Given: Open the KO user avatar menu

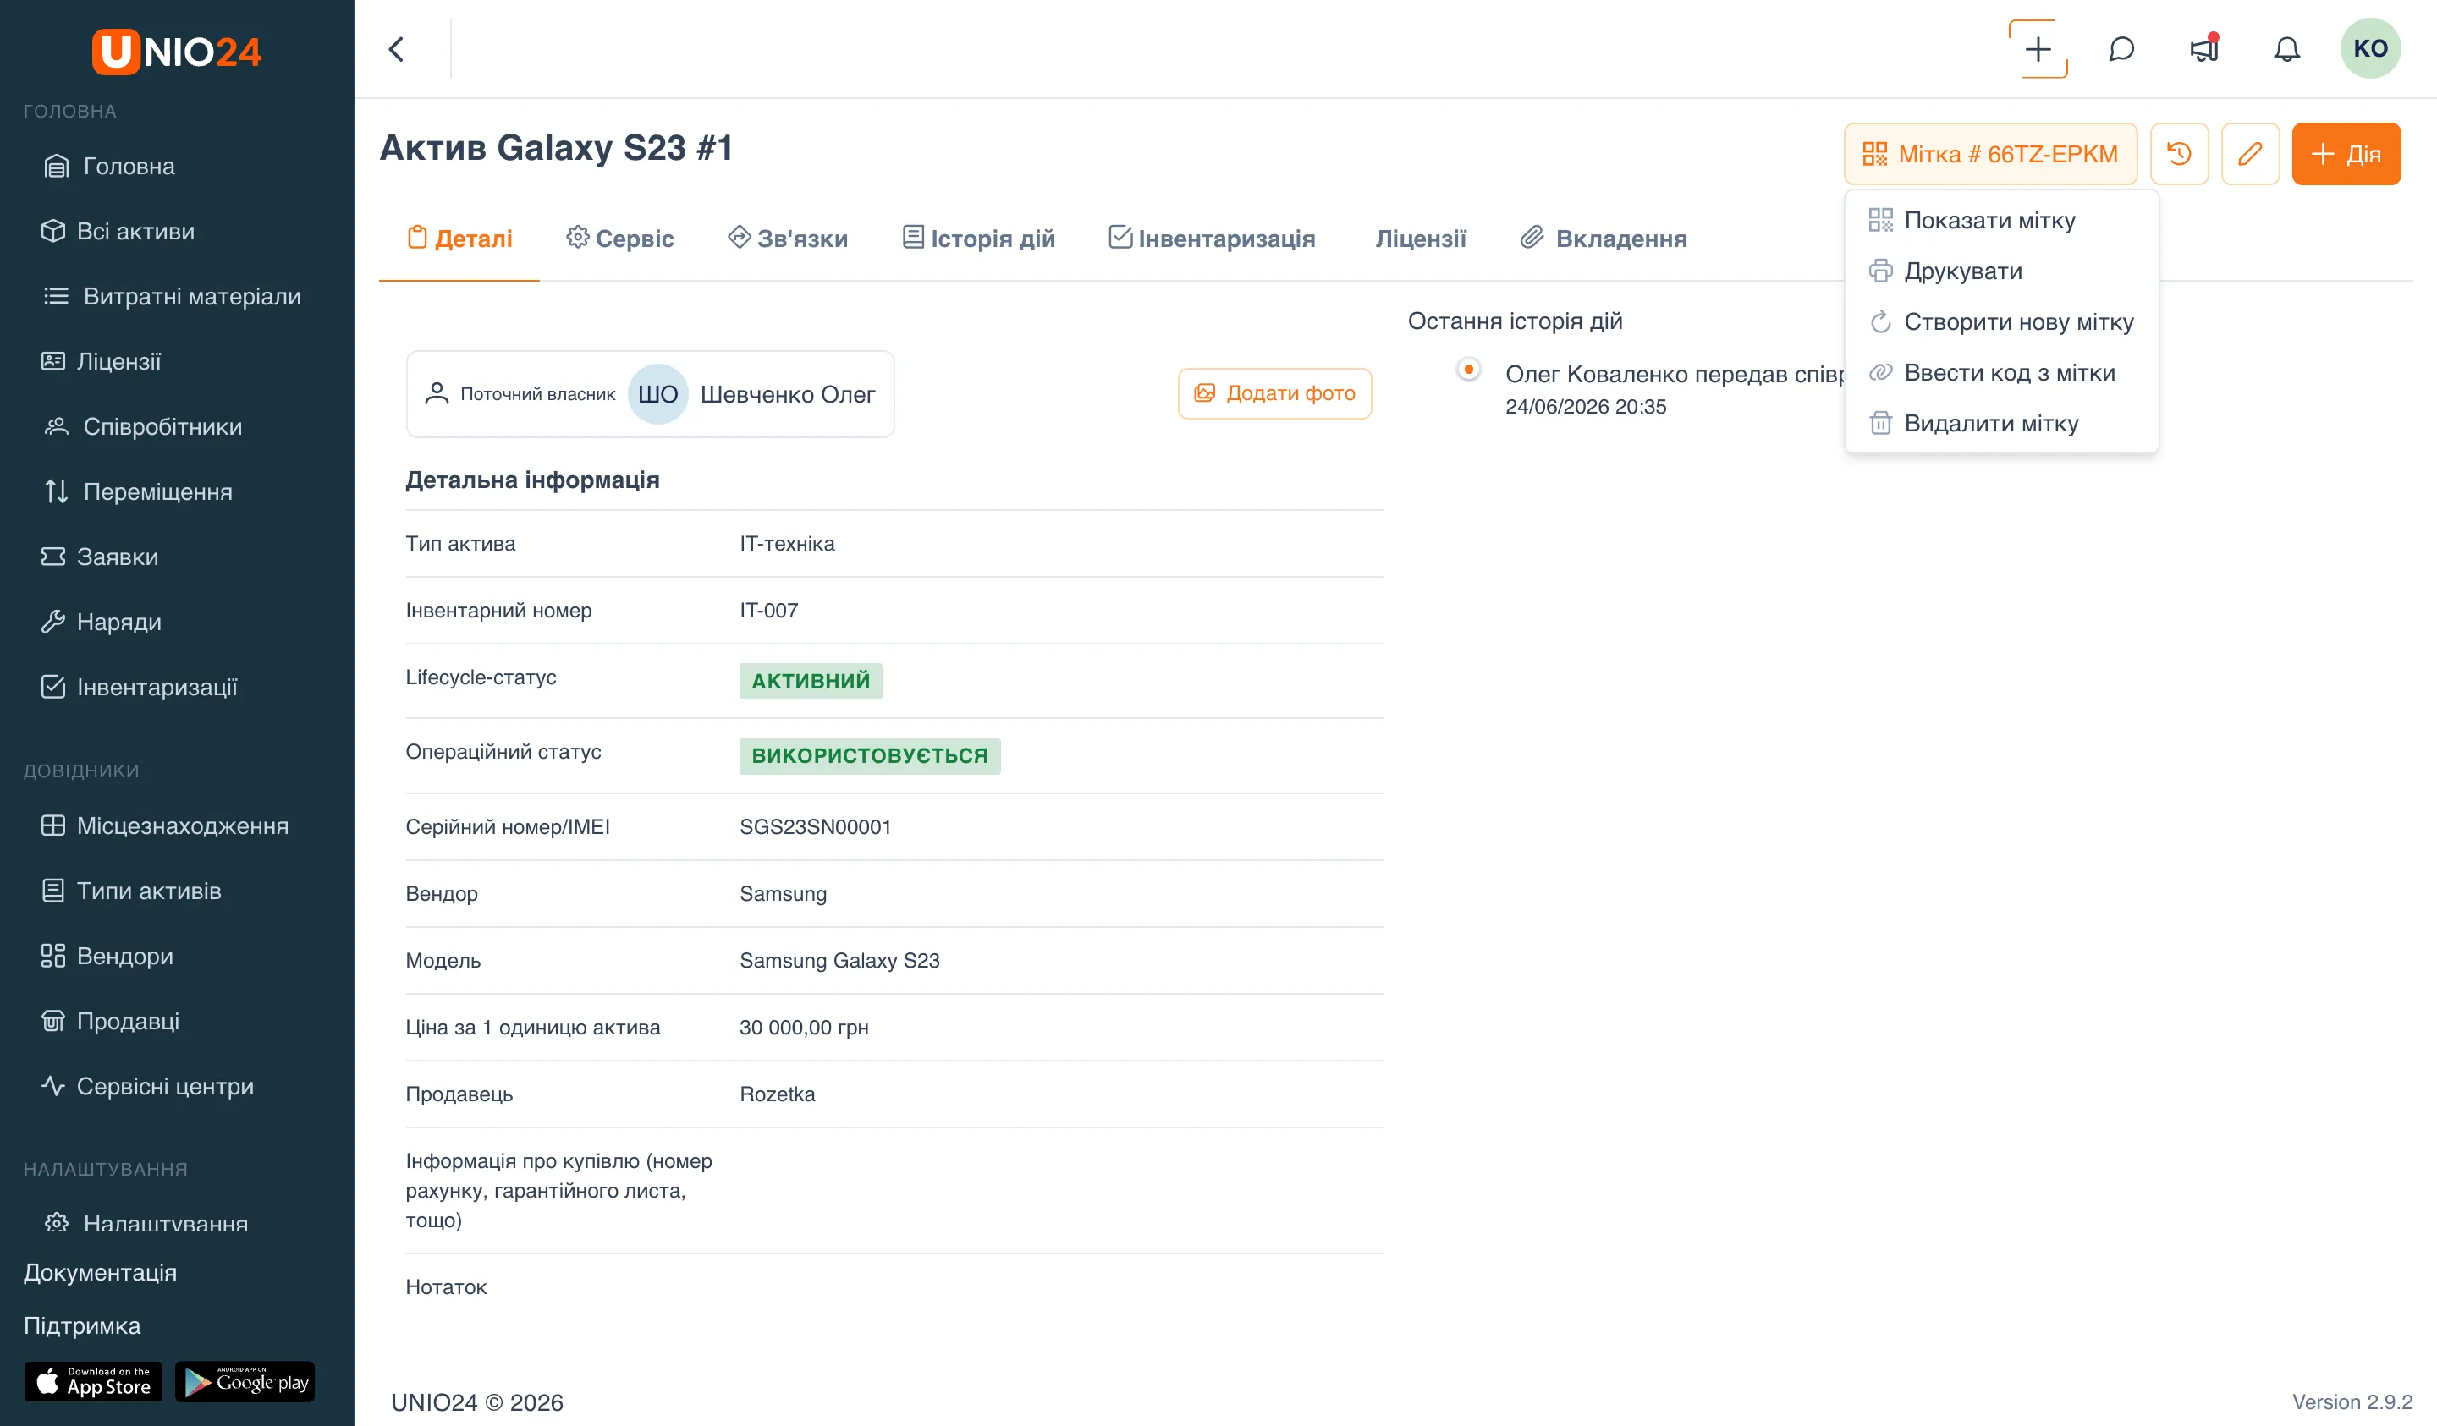Looking at the screenshot, I should tap(2369, 48).
